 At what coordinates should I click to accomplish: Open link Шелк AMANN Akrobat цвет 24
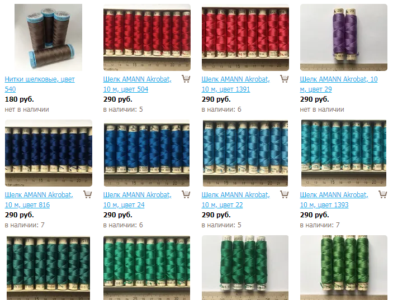pos(138,199)
